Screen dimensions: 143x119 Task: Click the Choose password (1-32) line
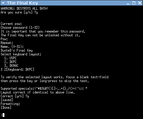[20, 28]
